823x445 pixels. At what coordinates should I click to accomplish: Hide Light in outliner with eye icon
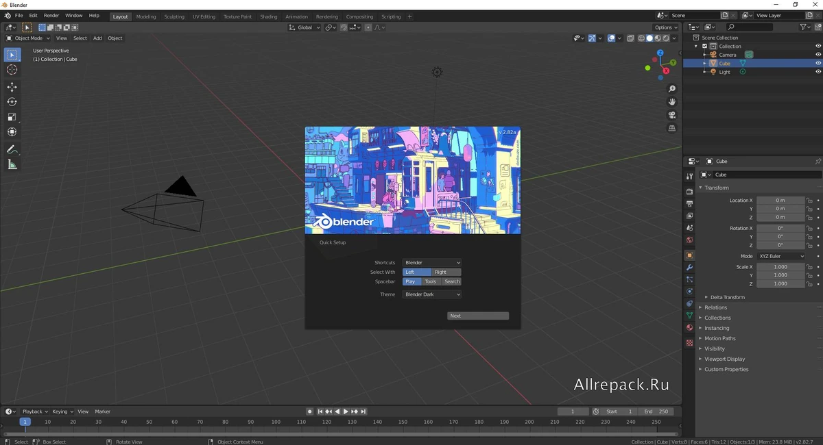coord(818,72)
